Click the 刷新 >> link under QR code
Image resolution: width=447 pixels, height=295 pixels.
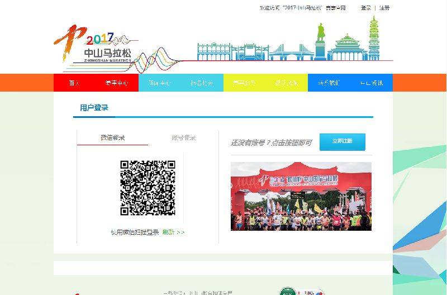tap(173, 232)
